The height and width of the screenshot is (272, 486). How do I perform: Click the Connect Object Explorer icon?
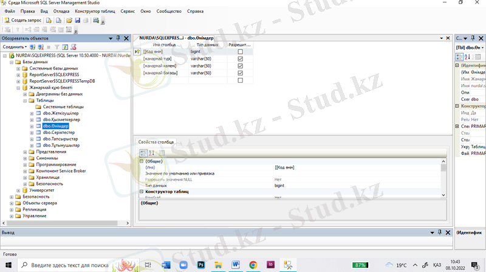tap(32, 47)
